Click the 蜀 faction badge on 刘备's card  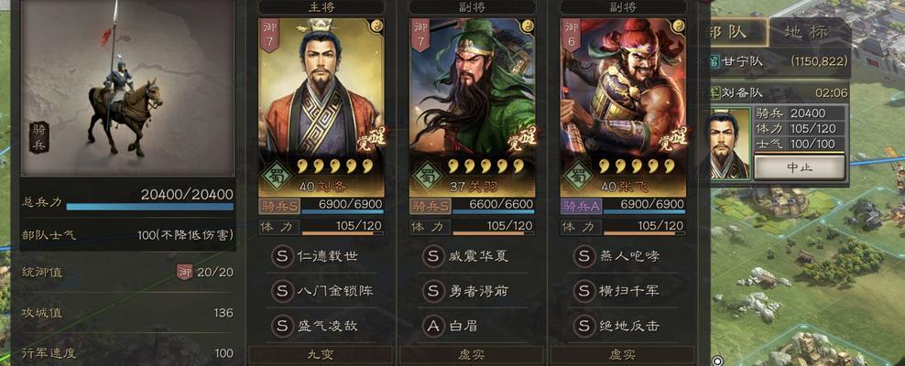tap(277, 175)
